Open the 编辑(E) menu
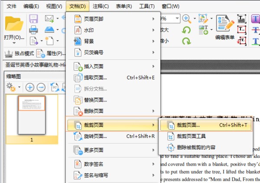 coord(31,7)
